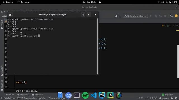Click the volume speaker icon in the top bar
Screen dimensions: 179x100
point(162,2)
